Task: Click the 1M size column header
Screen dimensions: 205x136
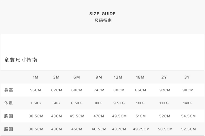Action: click(35, 77)
